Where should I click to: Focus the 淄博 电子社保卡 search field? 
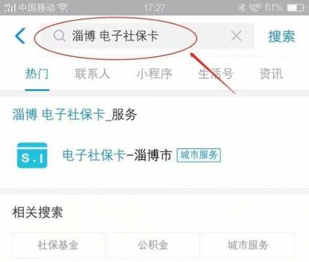(x=147, y=36)
